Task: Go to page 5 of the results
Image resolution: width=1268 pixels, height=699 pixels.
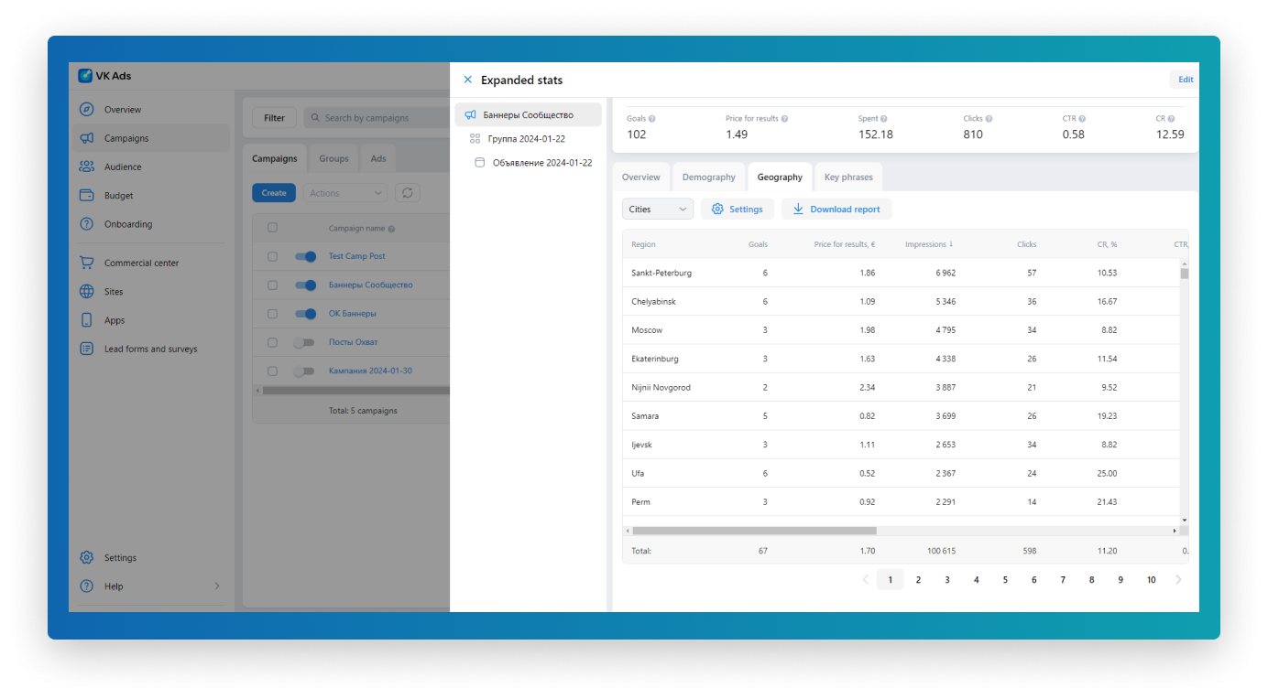Action: click(1005, 579)
